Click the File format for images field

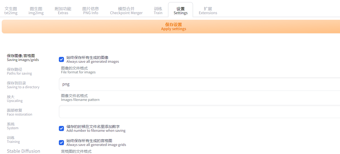[x=199, y=84]
